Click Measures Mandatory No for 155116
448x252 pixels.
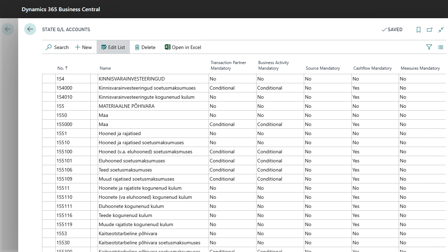click(423, 215)
